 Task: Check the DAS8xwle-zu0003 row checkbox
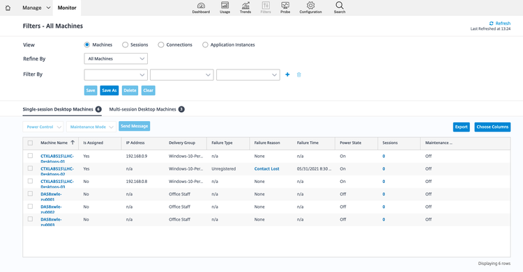pos(30,218)
